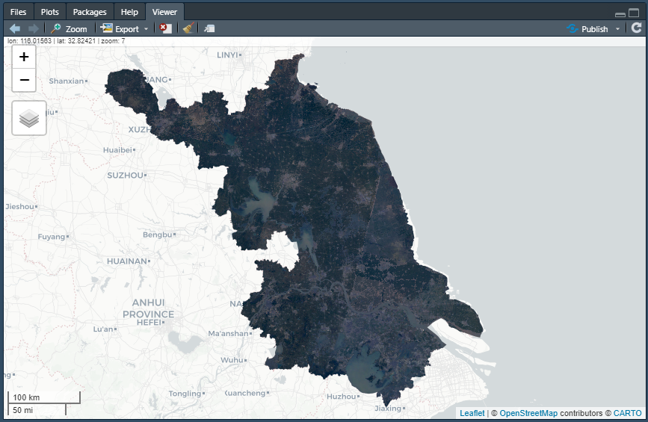Switch to the Files tab
This screenshot has width=648, height=422.
[x=18, y=12]
